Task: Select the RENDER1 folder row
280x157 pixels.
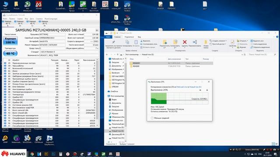Action: pyautogui.click(x=171, y=63)
